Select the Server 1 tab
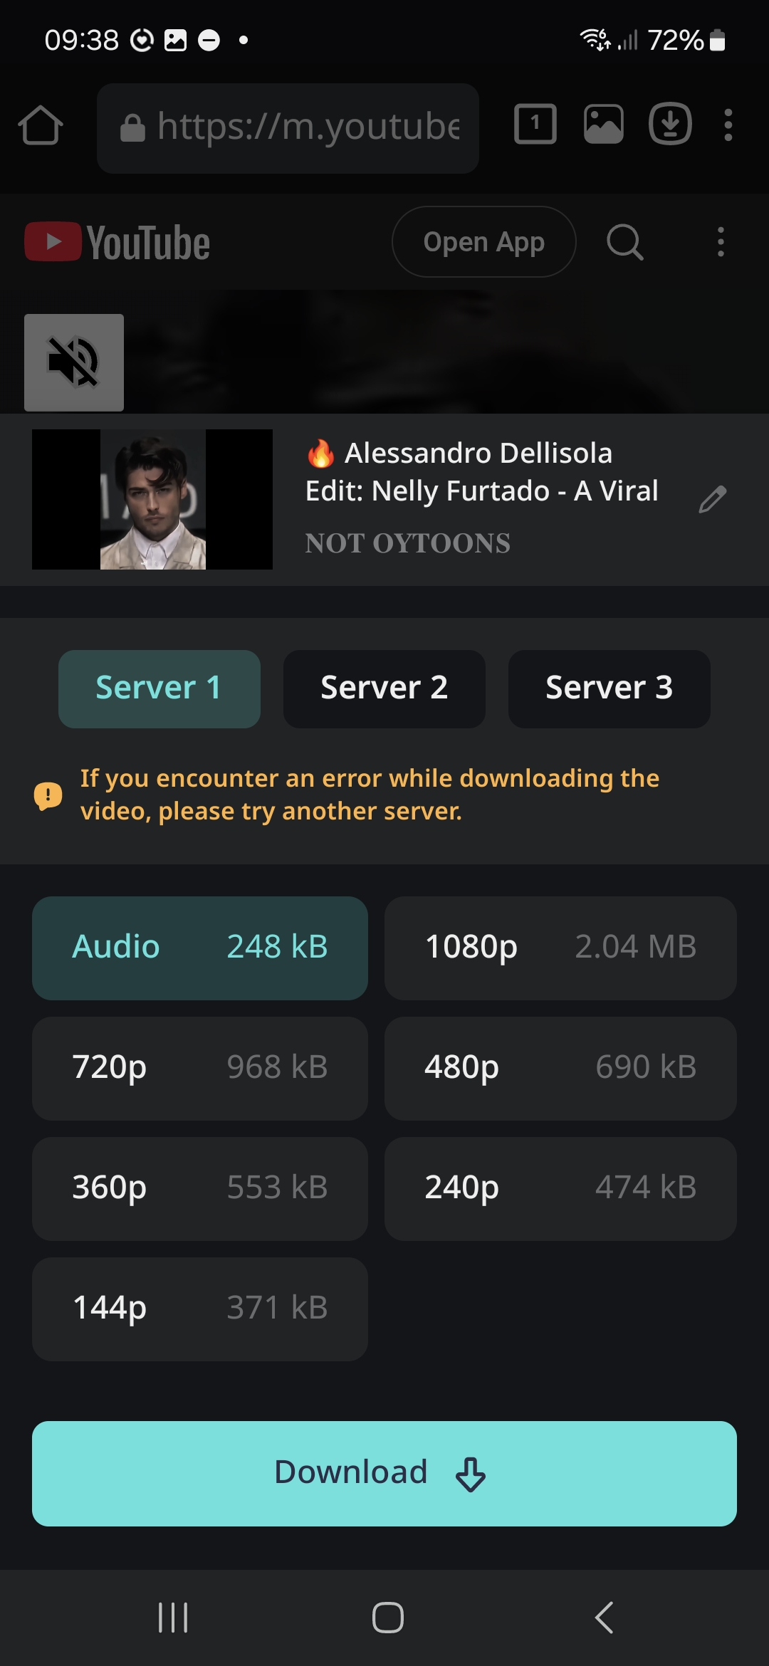 (159, 688)
